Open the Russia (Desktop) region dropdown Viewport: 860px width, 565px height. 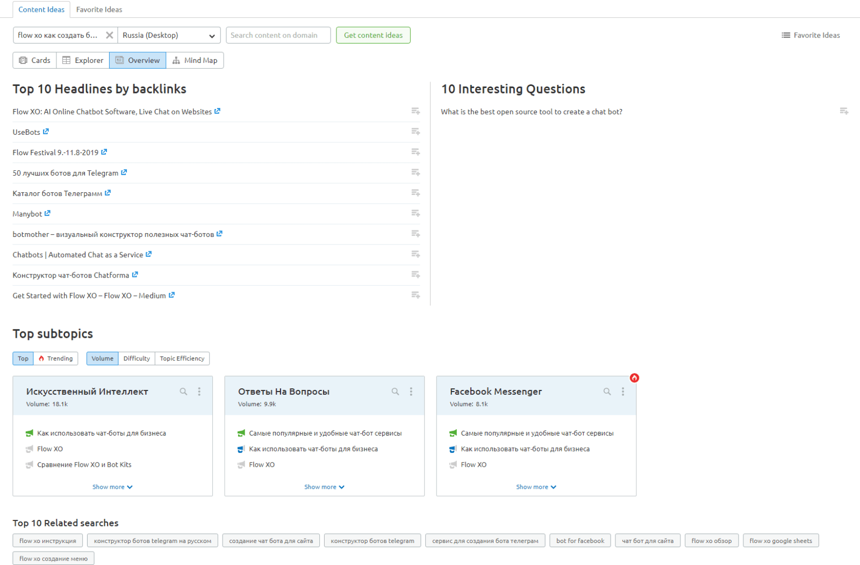(x=169, y=35)
